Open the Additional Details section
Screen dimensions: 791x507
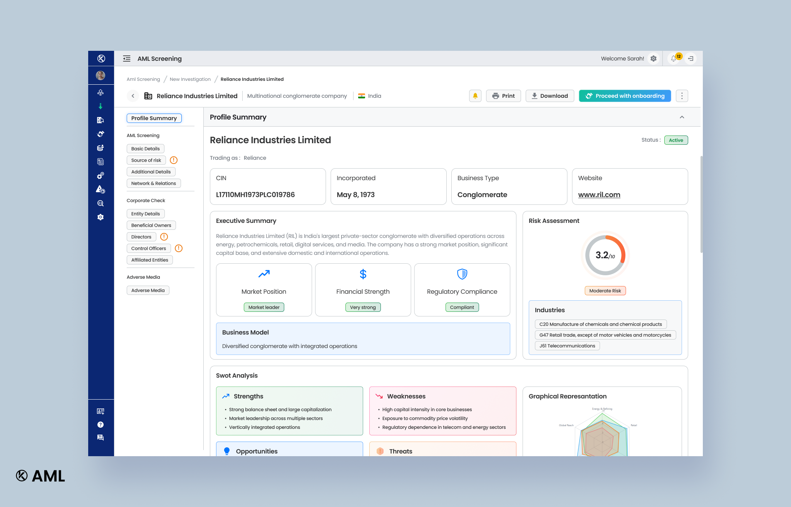(151, 172)
